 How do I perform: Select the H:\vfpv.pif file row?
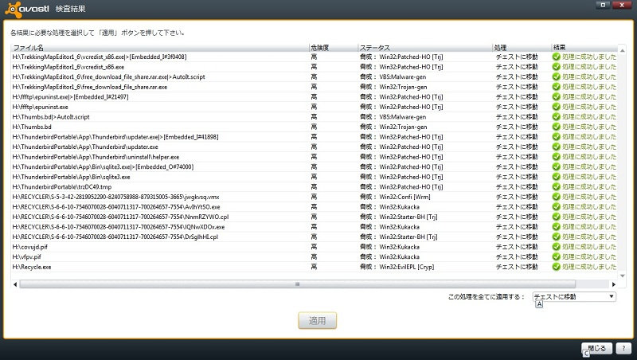[314, 256]
